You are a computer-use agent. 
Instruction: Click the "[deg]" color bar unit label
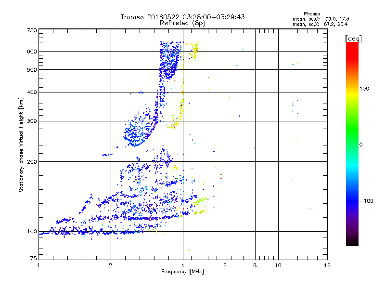[353, 39]
